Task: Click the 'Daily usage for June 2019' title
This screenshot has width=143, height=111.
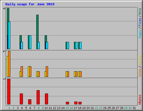Action: click(x=30, y=4)
